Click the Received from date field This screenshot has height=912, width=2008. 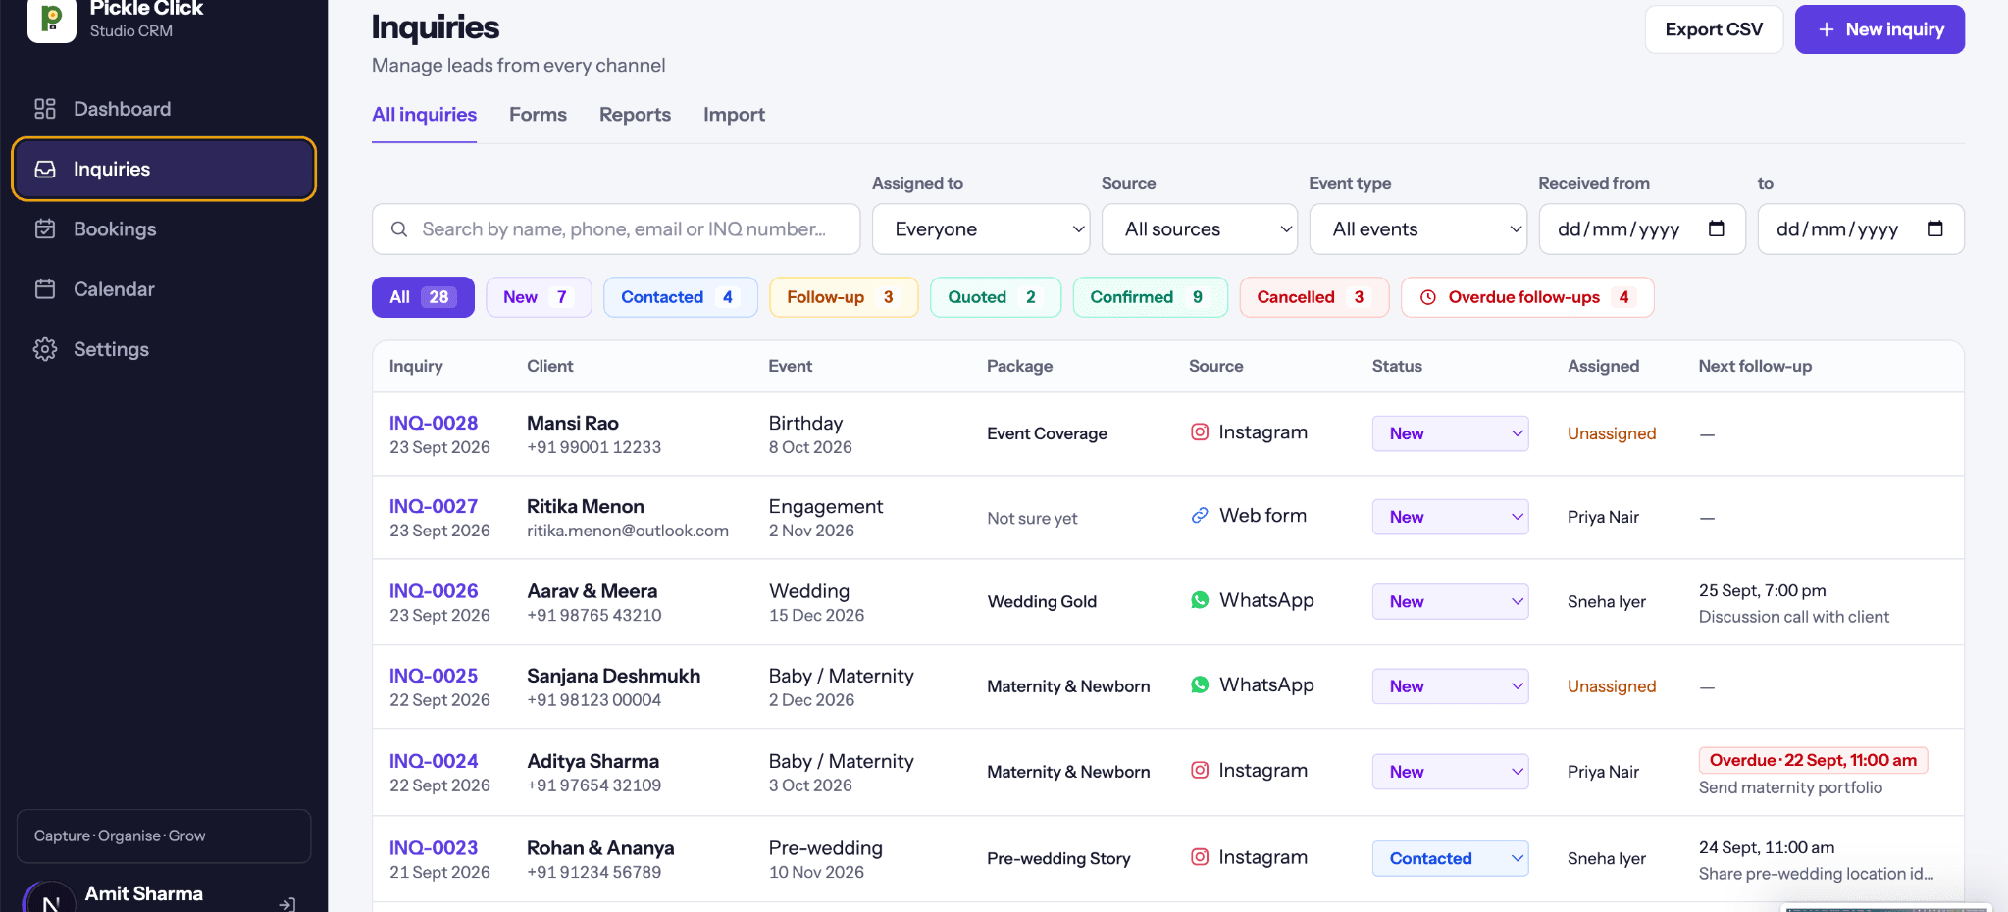click(1642, 229)
